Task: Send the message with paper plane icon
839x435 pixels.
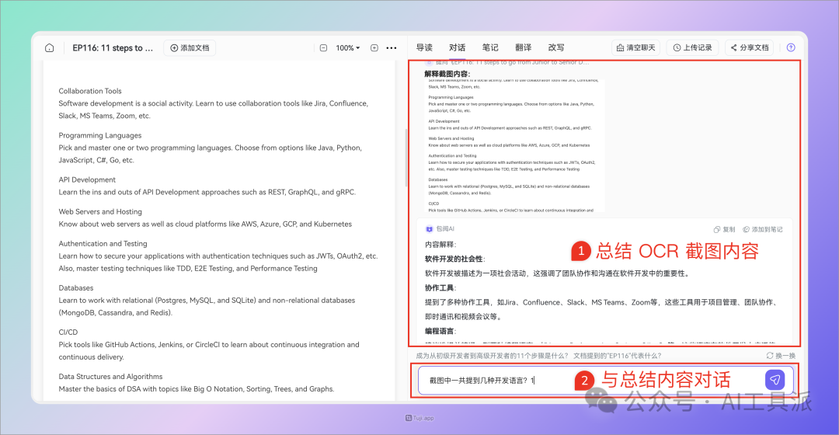Action: coord(775,380)
